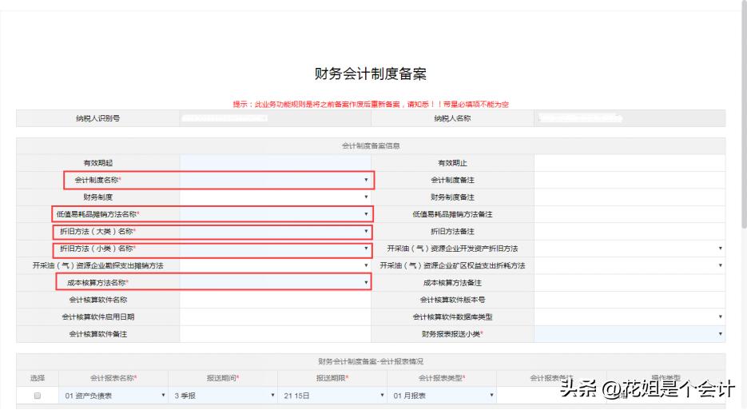The height and width of the screenshot is (410, 747).
Task: Click the 有效期止 input field
Action: [630, 162]
